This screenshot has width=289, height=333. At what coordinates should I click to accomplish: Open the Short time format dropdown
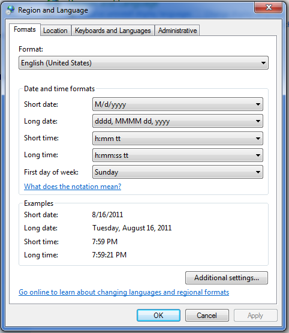pyautogui.click(x=177, y=139)
